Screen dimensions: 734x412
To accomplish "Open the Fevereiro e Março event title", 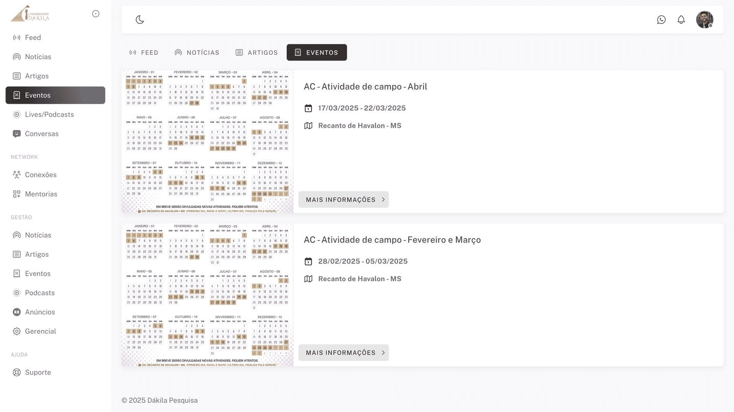I will (392, 240).
